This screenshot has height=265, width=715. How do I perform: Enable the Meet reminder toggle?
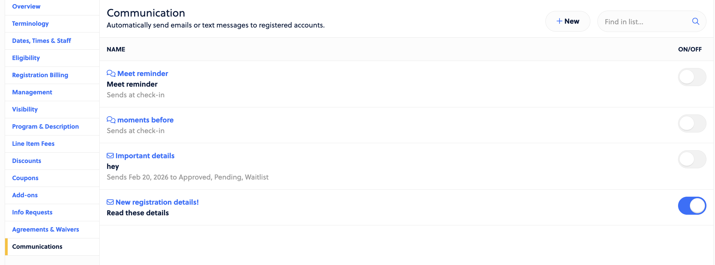coord(692,77)
